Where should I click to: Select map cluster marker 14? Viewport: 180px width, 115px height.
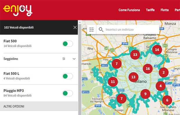pyautogui.click(x=157, y=50)
